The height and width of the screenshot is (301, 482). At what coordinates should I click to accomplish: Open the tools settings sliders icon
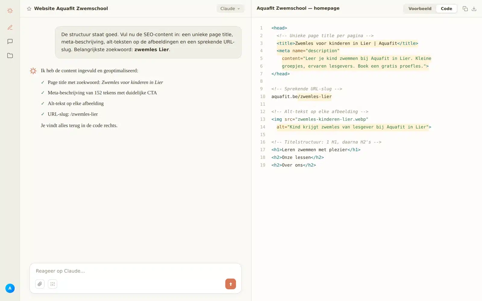pos(52,284)
